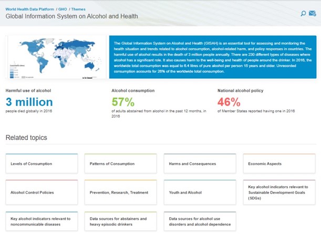Viewport: 321px width, 234px height.
Task: Select the Themes breadcrumb link
Action: (x=77, y=9)
